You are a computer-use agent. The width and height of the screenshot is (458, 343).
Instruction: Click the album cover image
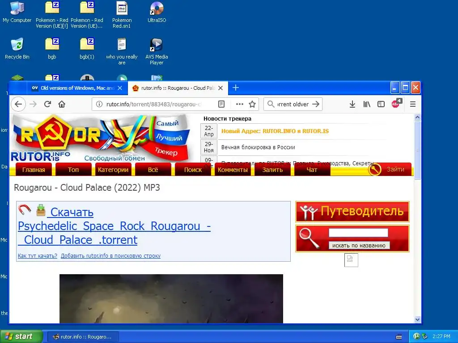(x=171, y=299)
